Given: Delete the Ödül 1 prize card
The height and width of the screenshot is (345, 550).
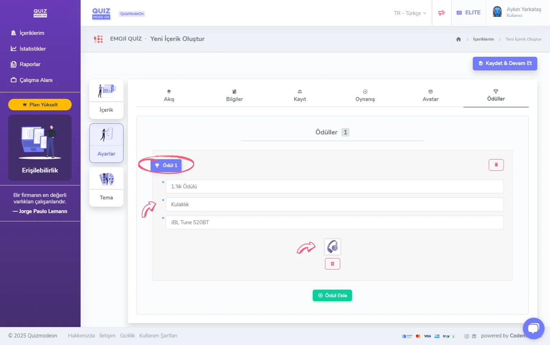Looking at the screenshot, I should point(496,165).
